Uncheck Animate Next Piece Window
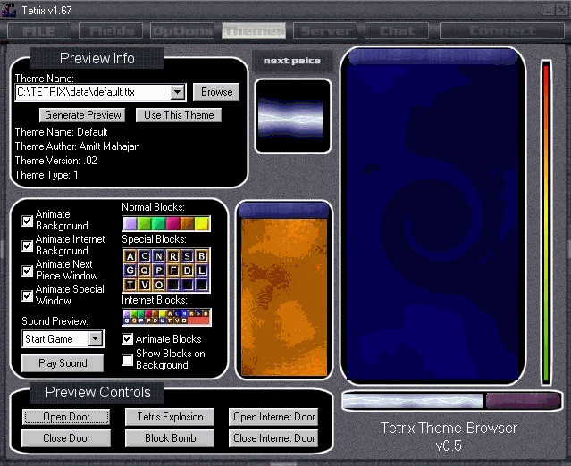The height and width of the screenshot is (466, 571). (28, 270)
